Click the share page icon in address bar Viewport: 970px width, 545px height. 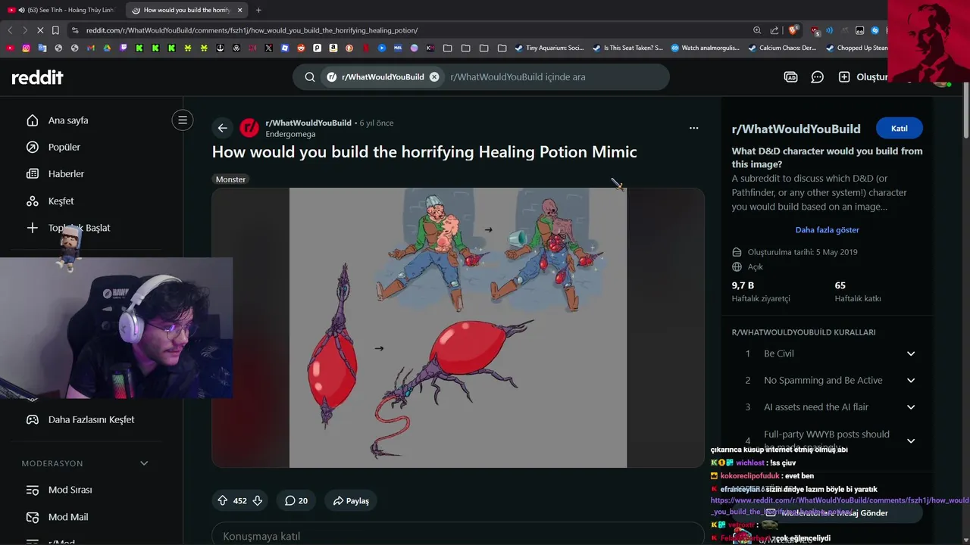774,30
